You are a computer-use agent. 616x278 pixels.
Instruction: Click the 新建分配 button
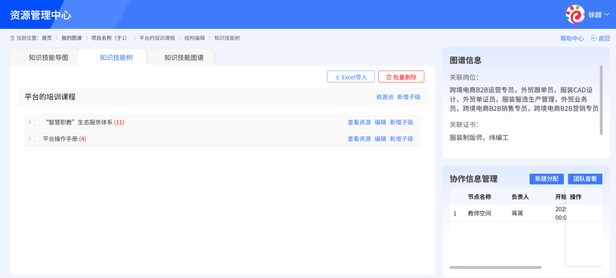(x=546, y=179)
